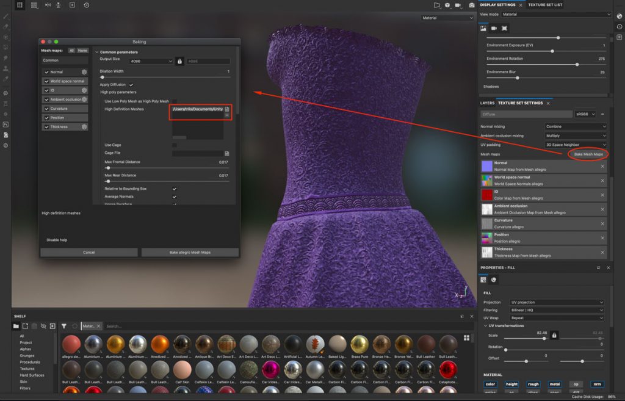Remove the Curvature mesh map with X

(602, 223)
